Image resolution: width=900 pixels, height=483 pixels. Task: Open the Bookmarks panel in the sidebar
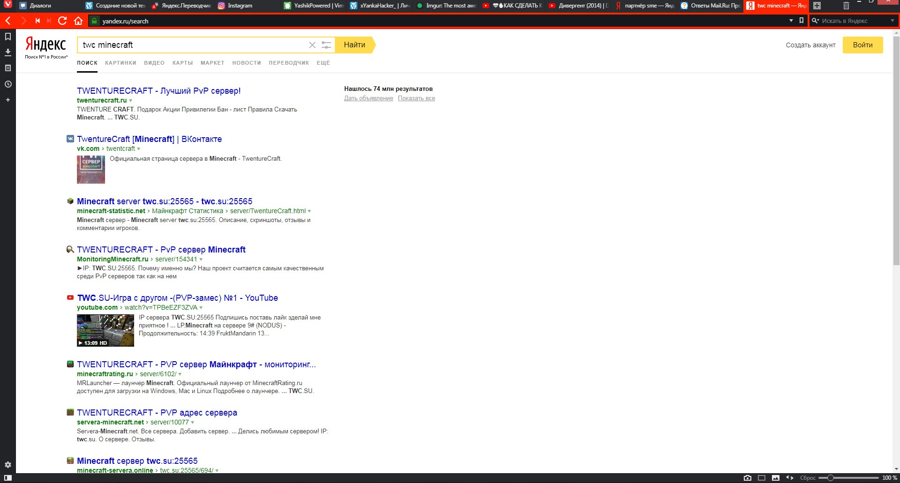(x=8, y=37)
